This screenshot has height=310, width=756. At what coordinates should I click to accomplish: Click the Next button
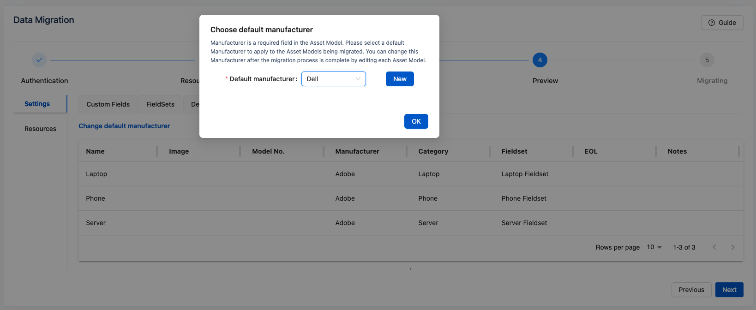(729, 290)
